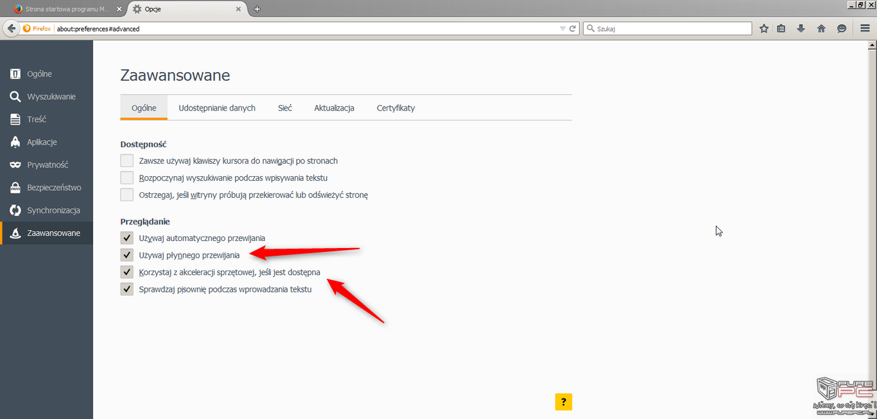Open the "Aktualizacja" tab
Screen dimensions: 877x419
point(334,108)
